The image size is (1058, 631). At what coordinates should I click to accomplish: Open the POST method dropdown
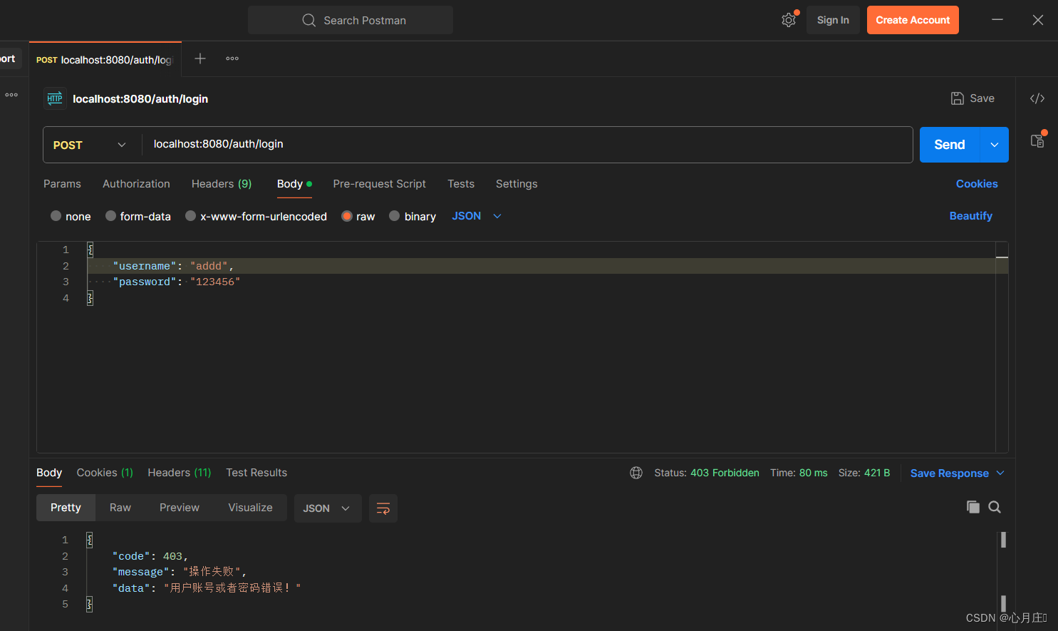90,145
